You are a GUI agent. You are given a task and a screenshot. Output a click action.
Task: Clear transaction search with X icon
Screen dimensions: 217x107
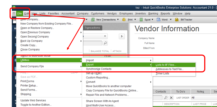point(171,98)
